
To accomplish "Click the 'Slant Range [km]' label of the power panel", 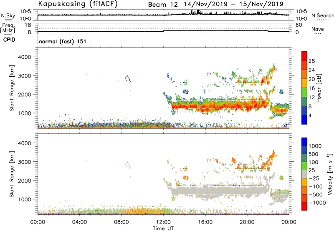I will 12,88.
